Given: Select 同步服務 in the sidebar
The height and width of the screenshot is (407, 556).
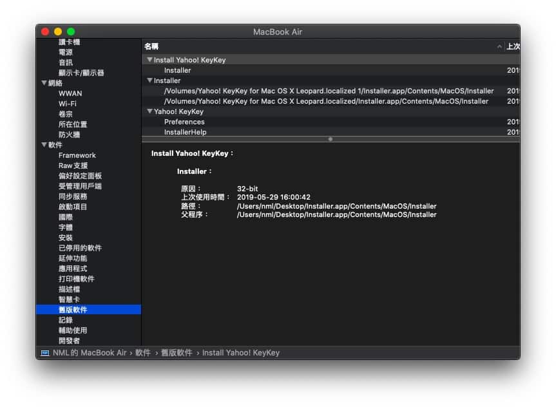Looking at the screenshot, I should pyautogui.click(x=73, y=196).
